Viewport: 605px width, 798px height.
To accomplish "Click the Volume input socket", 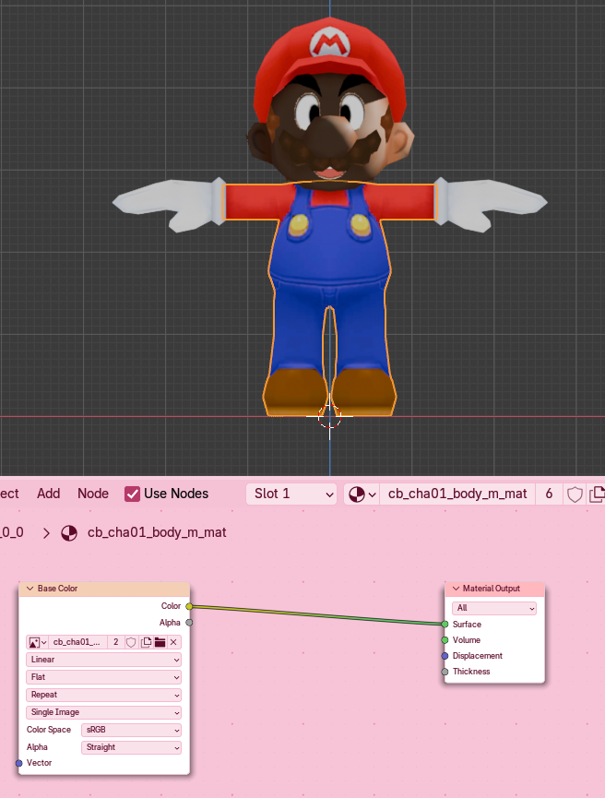I will (445, 639).
